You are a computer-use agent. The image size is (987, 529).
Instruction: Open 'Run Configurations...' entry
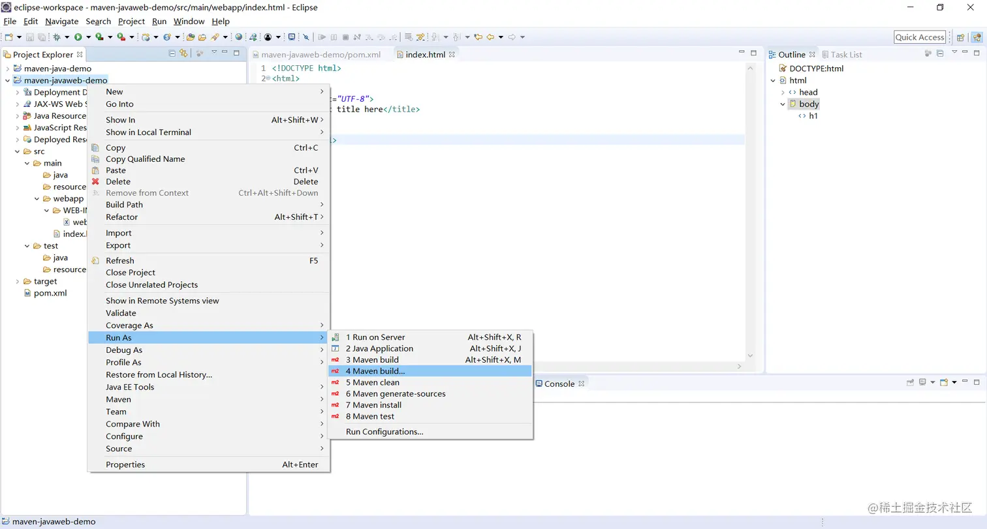tap(431, 432)
